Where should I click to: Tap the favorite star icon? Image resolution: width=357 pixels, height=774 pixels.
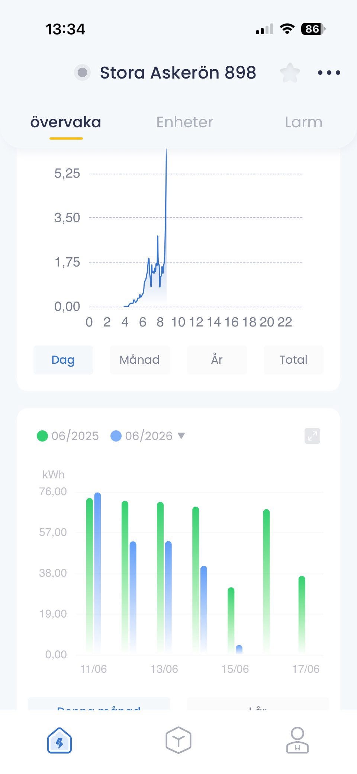290,73
